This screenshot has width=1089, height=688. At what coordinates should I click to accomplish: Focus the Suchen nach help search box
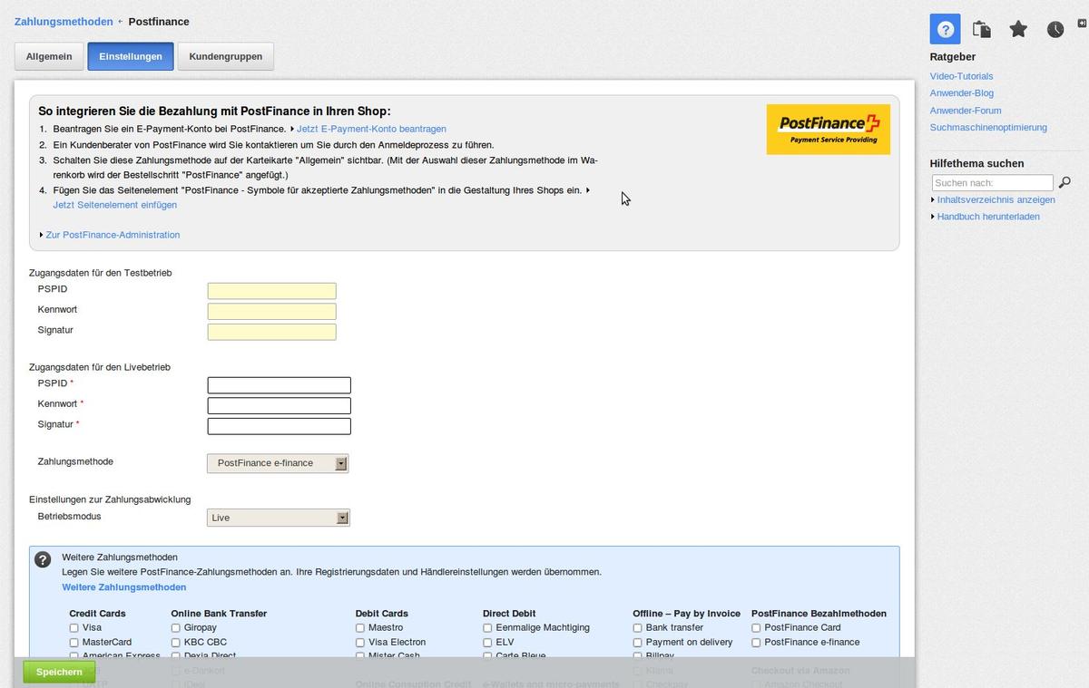pyautogui.click(x=993, y=183)
